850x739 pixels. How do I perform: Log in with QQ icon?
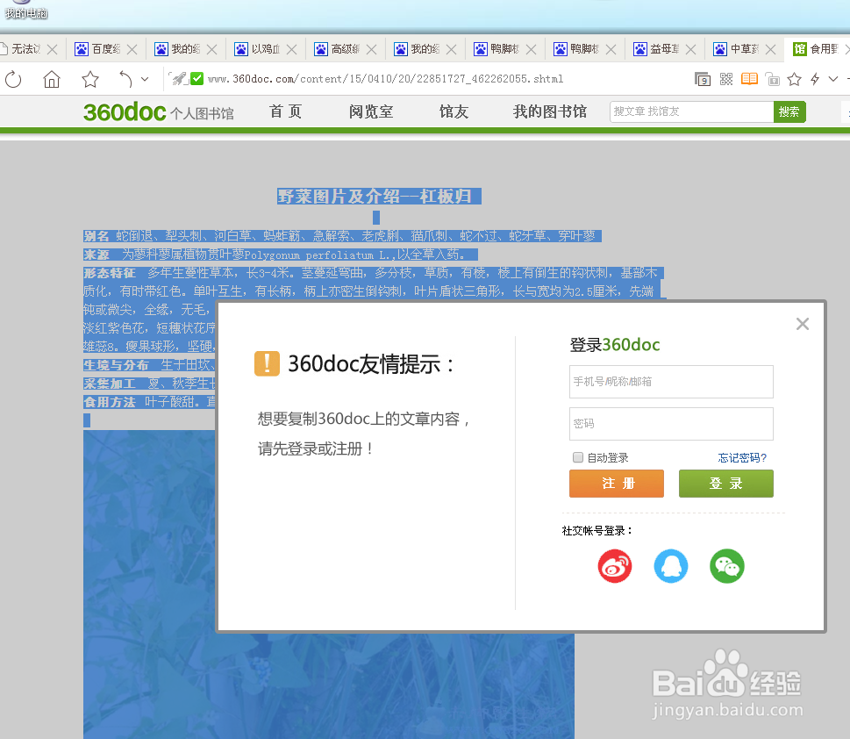tap(670, 566)
